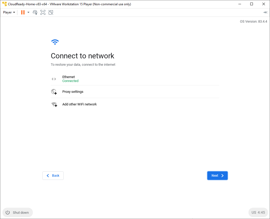This screenshot has width=270, height=219.
Task: Click the add WiFi network icon
Action: coord(54,104)
